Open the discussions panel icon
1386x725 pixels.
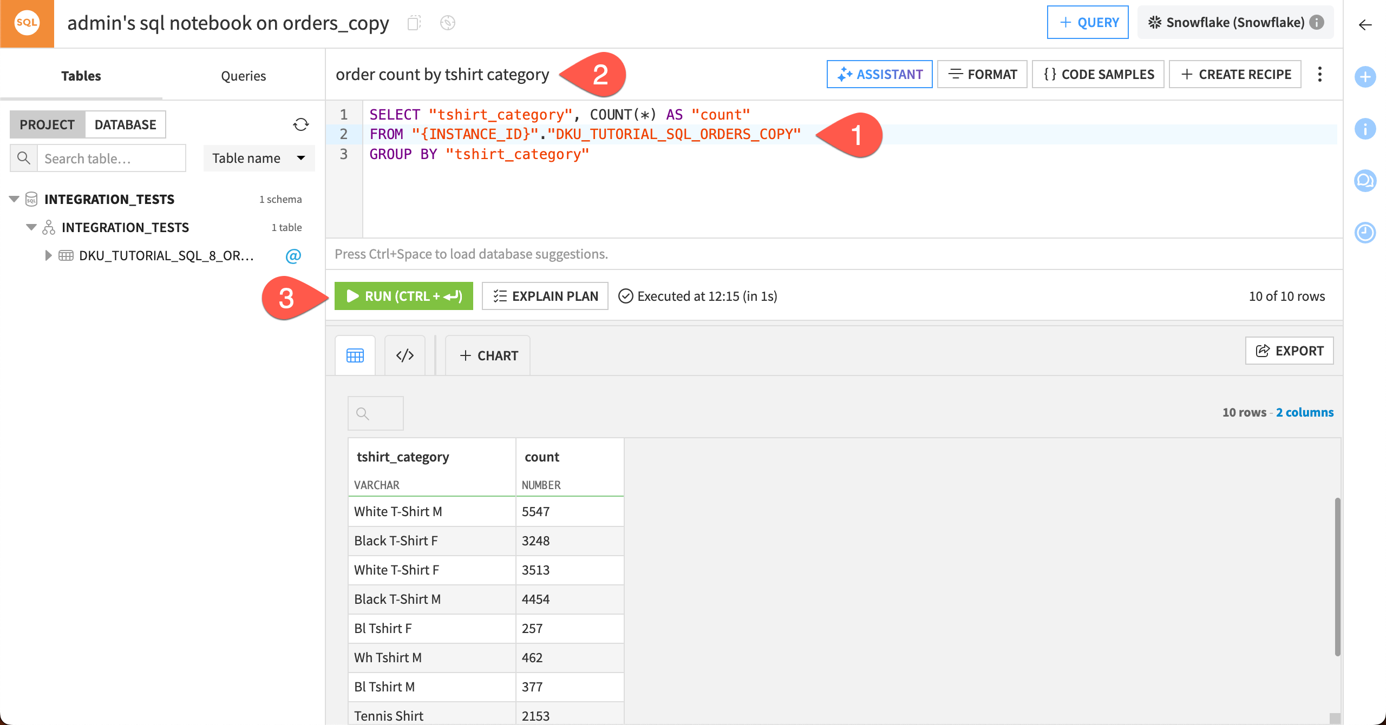coord(1365,181)
